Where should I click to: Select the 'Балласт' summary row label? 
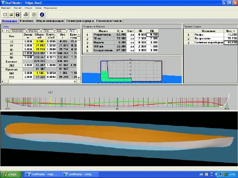coord(12,62)
